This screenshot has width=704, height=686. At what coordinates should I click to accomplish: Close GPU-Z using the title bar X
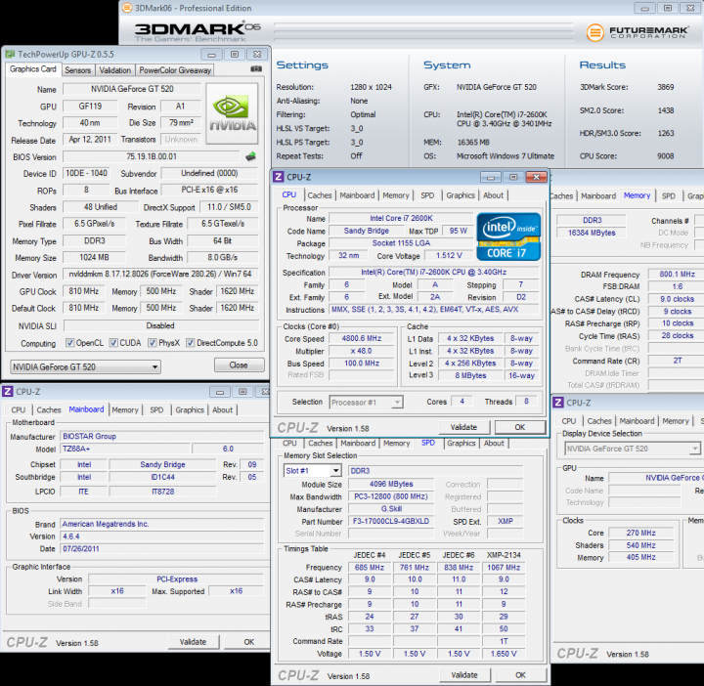257,55
